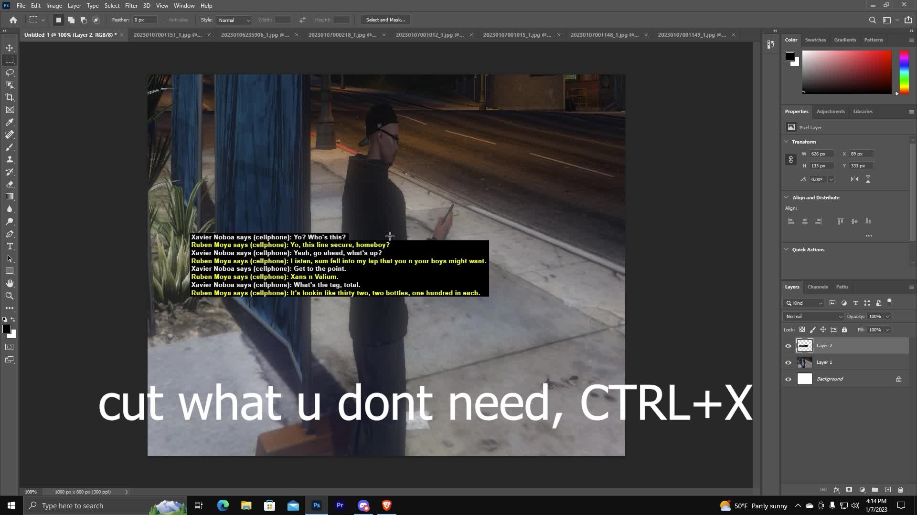Click the Windows Start button

11,505
